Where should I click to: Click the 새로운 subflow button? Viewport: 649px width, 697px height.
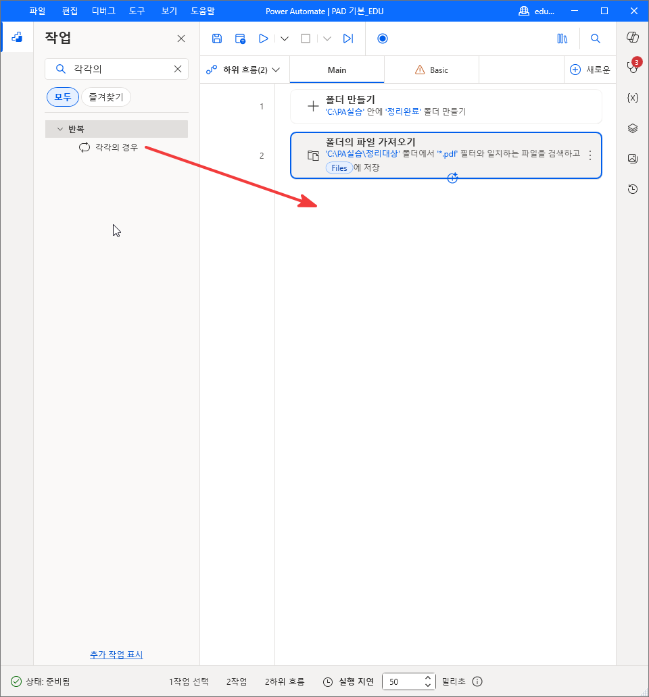tap(590, 70)
